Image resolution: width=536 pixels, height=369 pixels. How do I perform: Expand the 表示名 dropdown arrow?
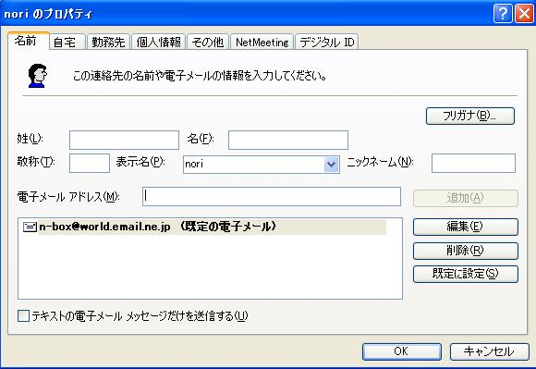click(x=331, y=165)
